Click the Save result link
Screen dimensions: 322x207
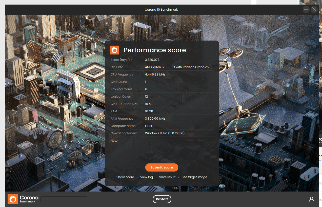click(x=167, y=177)
